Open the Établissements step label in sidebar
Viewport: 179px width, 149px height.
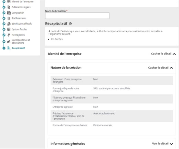click(19, 18)
